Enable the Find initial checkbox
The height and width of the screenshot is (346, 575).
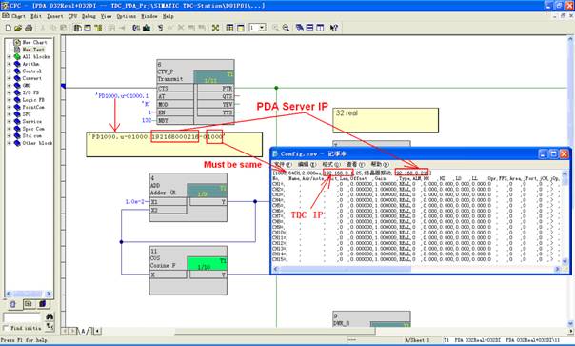tap(5, 328)
